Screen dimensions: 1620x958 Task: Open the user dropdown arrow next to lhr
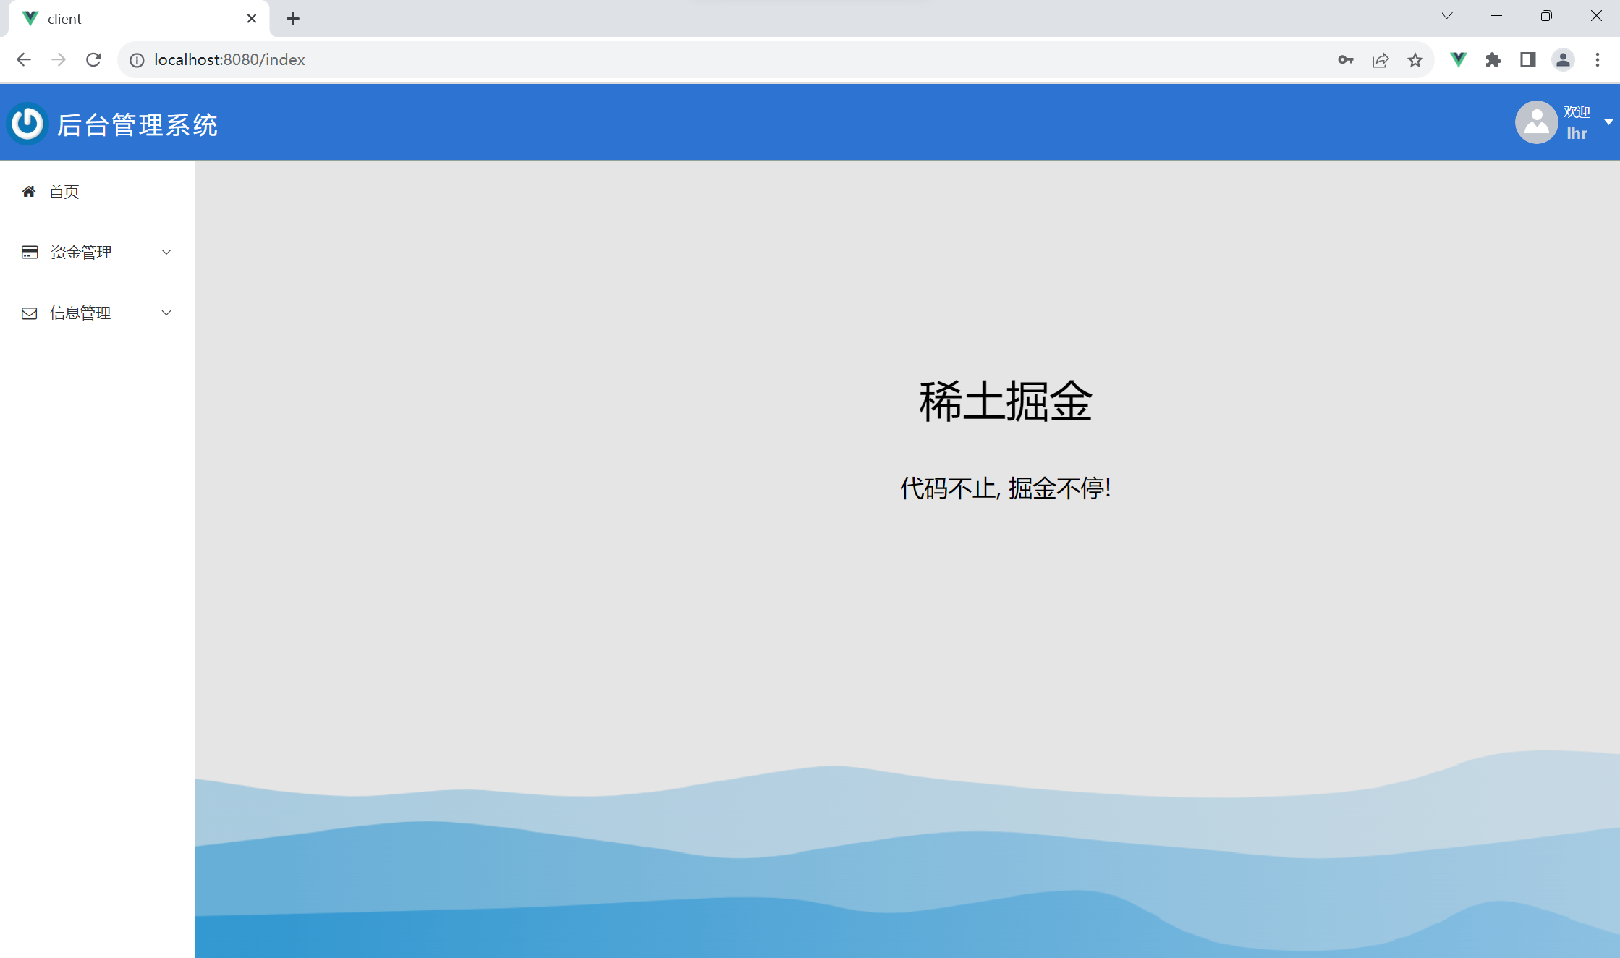pyautogui.click(x=1608, y=122)
